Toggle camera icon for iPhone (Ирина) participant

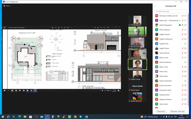coord(185,30)
